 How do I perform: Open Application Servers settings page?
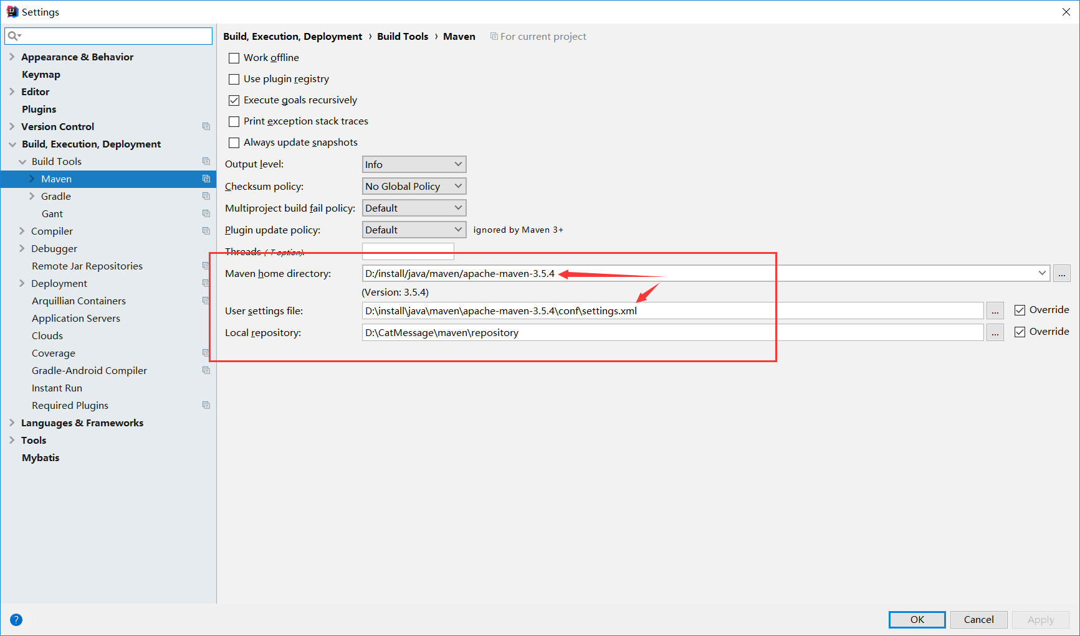pos(76,318)
